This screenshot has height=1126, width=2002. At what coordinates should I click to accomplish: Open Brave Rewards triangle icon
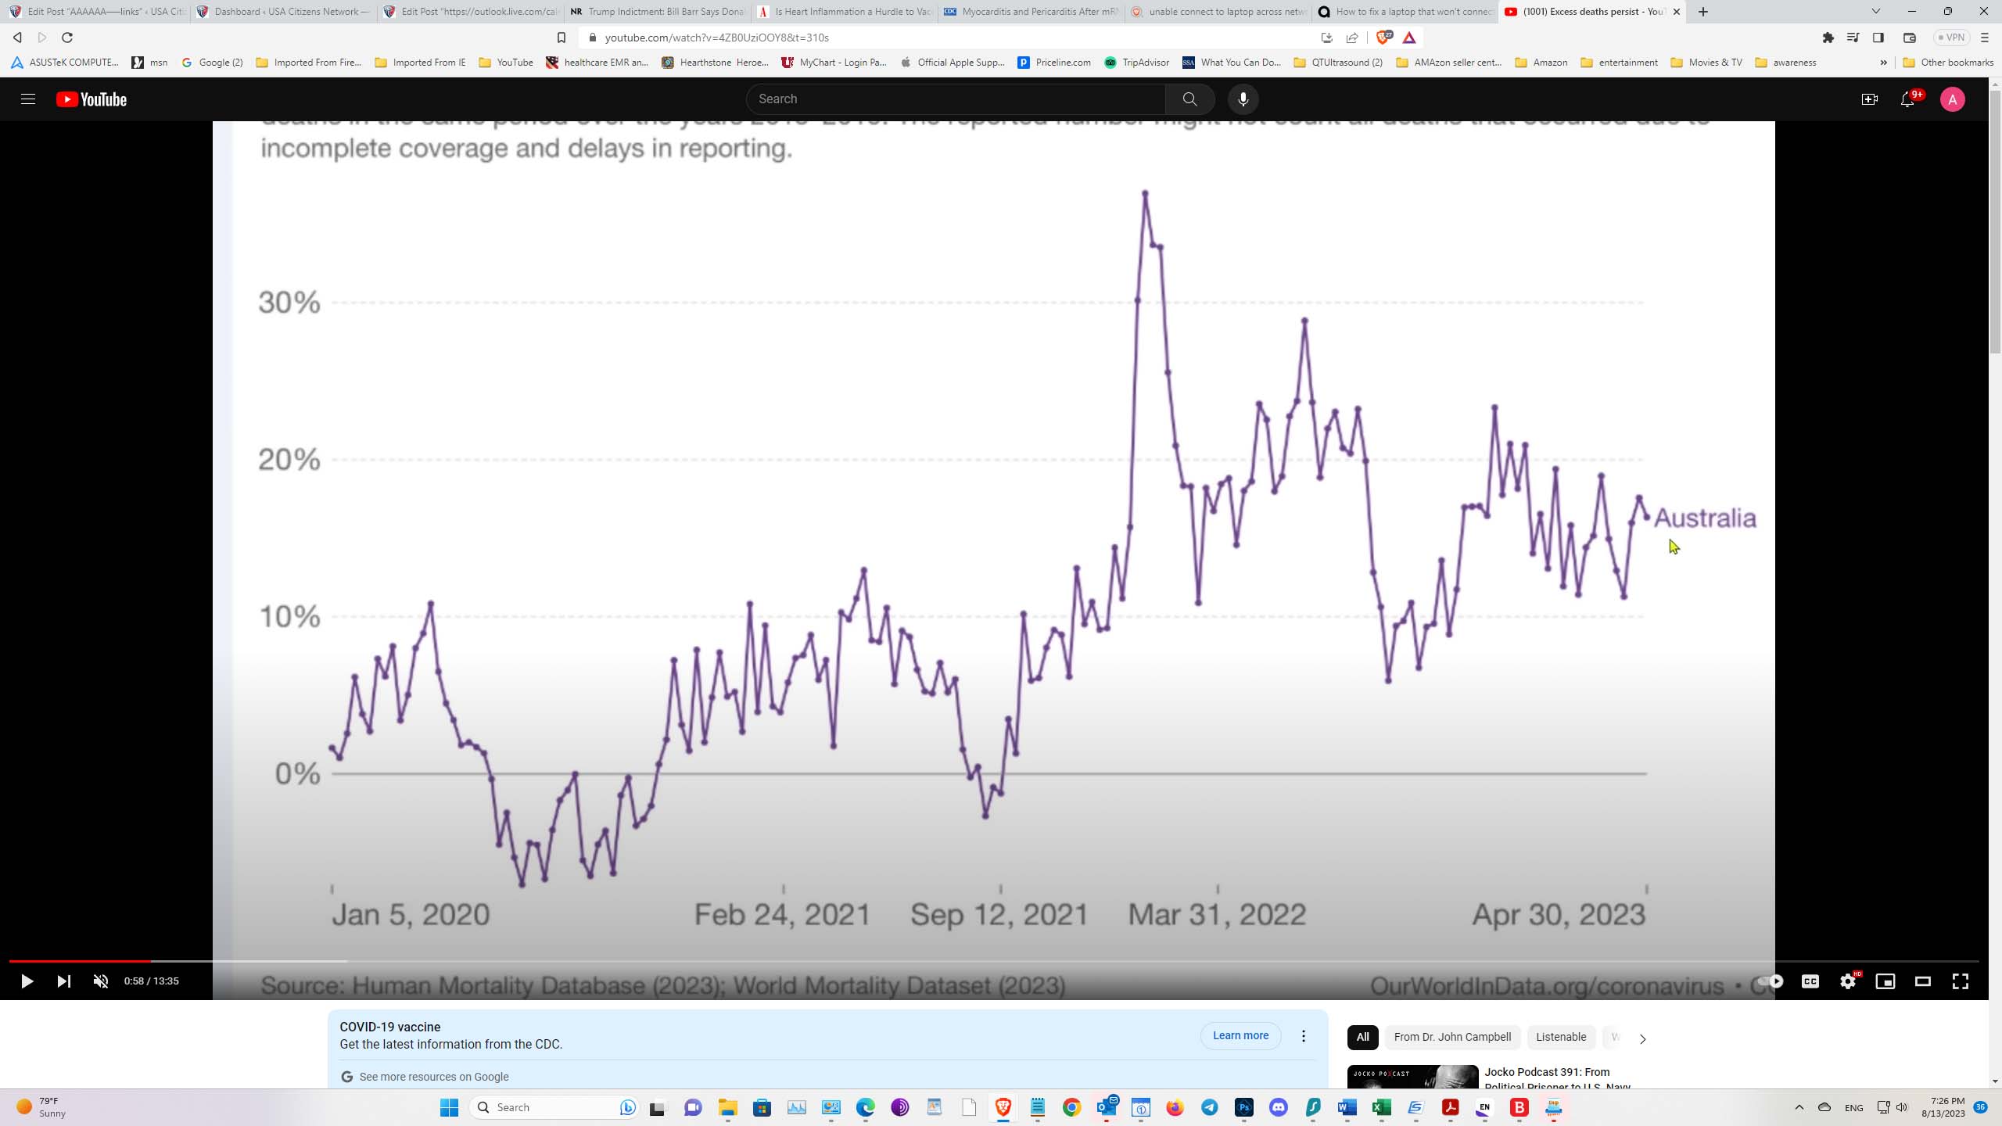click(x=1409, y=38)
